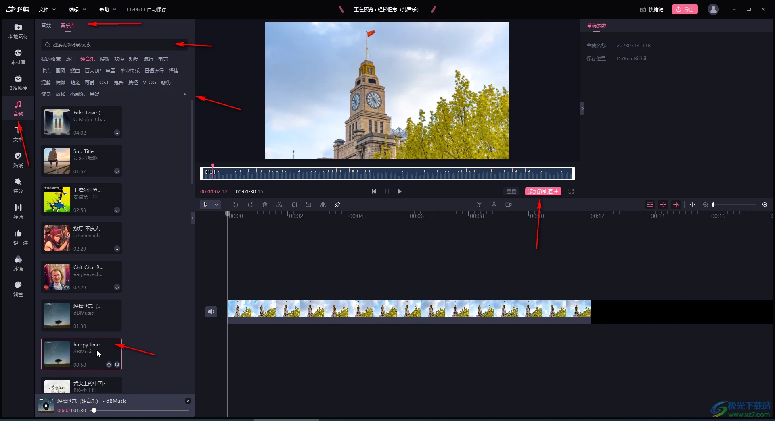Click the 添加到轨道 add to track button
This screenshot has height=421, width=775.
click(543, 191)
